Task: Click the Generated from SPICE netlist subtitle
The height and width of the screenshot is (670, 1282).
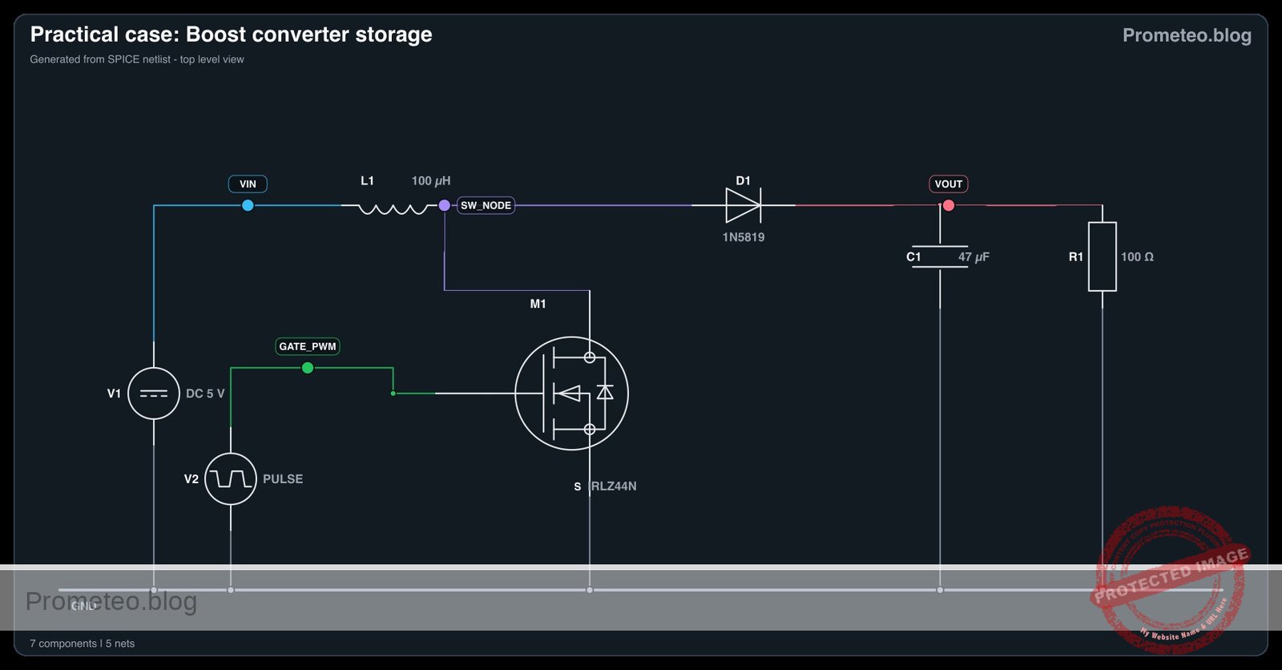Action: [x=137, y=59]
